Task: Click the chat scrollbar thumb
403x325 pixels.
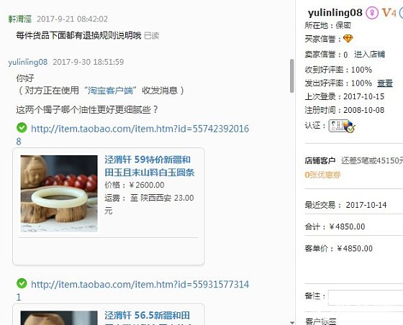Action: 291,75
